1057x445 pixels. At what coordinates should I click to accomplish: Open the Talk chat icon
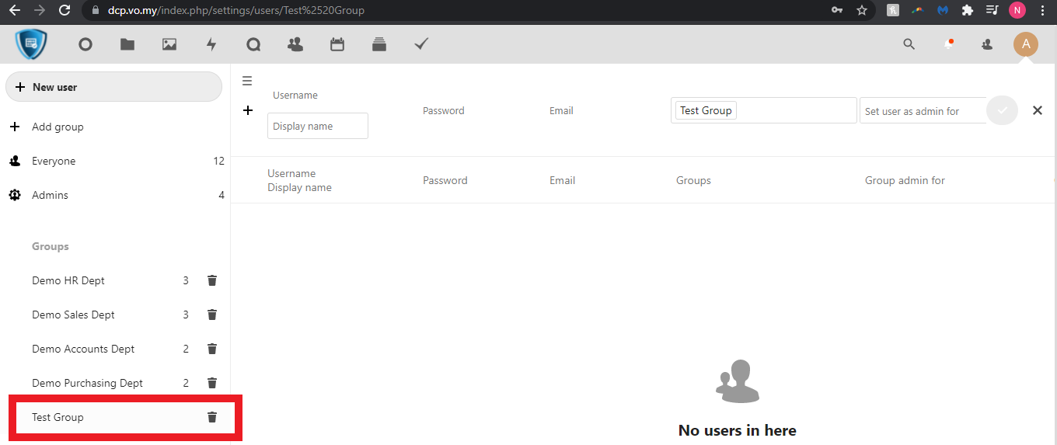[253, 44]
